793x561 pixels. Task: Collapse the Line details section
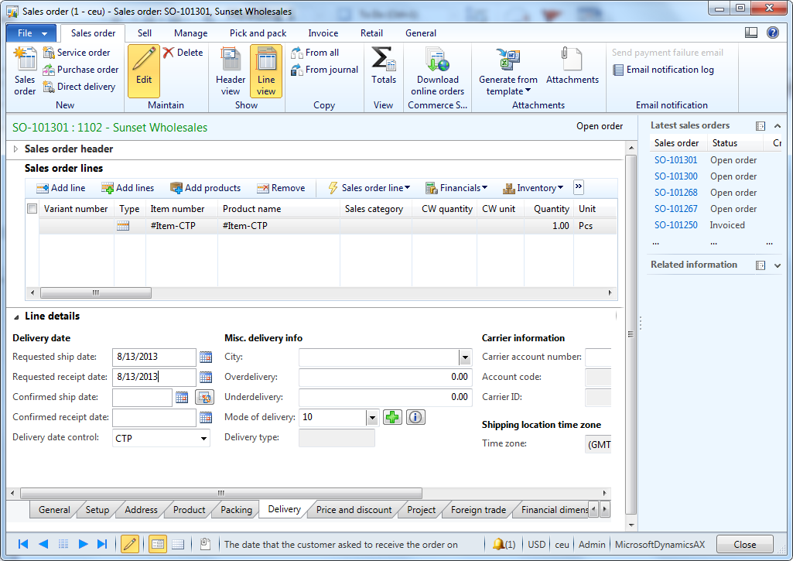[15, 316]
